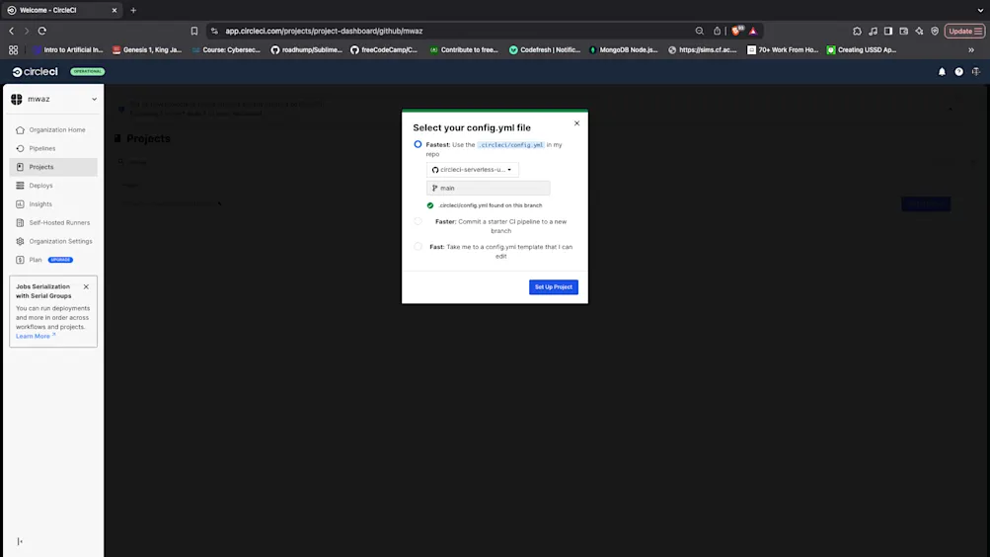Collapse the sidebar using bottom arrow icon
Viewport: 990px width, 557px height.
[20, 541]
